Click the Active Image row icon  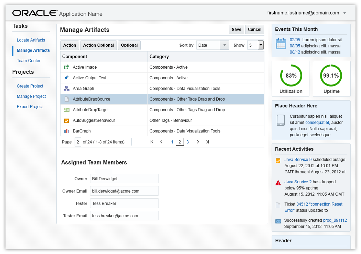pos(67,67)
